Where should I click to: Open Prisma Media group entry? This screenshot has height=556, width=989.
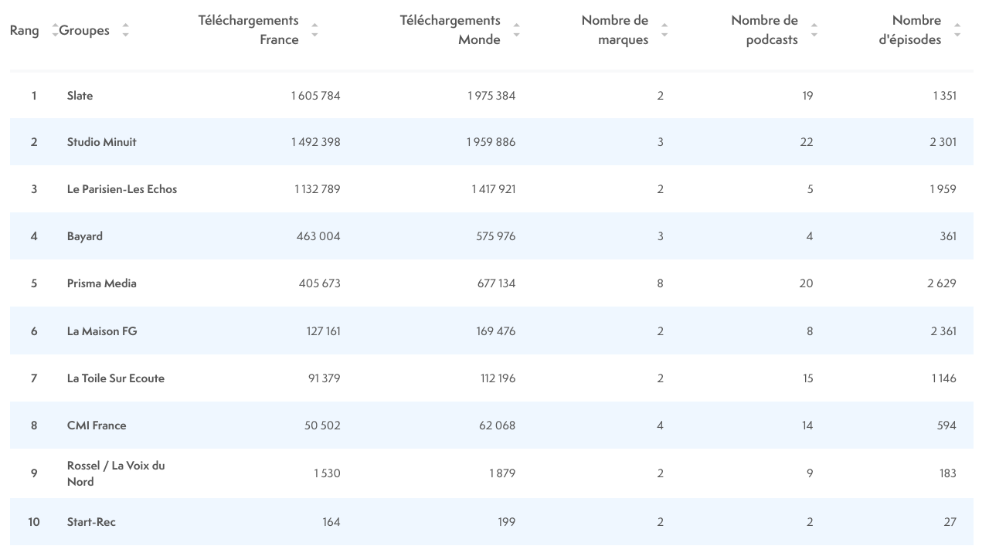(102, 283)
